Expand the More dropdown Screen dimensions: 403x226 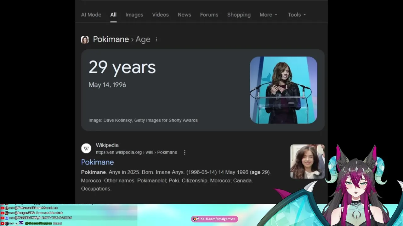(269, 15)
